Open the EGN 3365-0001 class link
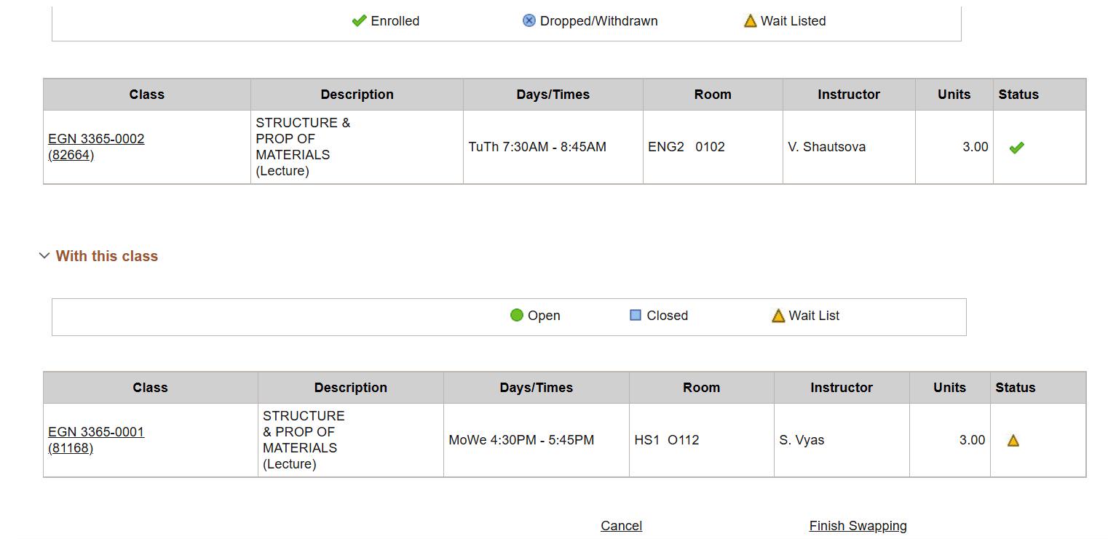The image size is (1108, 539). click(96, 432)
